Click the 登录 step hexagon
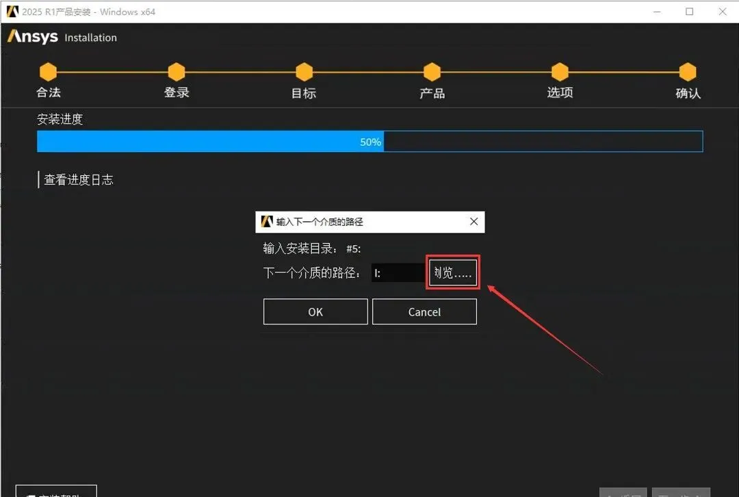This screenshot has width=739, height=497. [177, 72]
